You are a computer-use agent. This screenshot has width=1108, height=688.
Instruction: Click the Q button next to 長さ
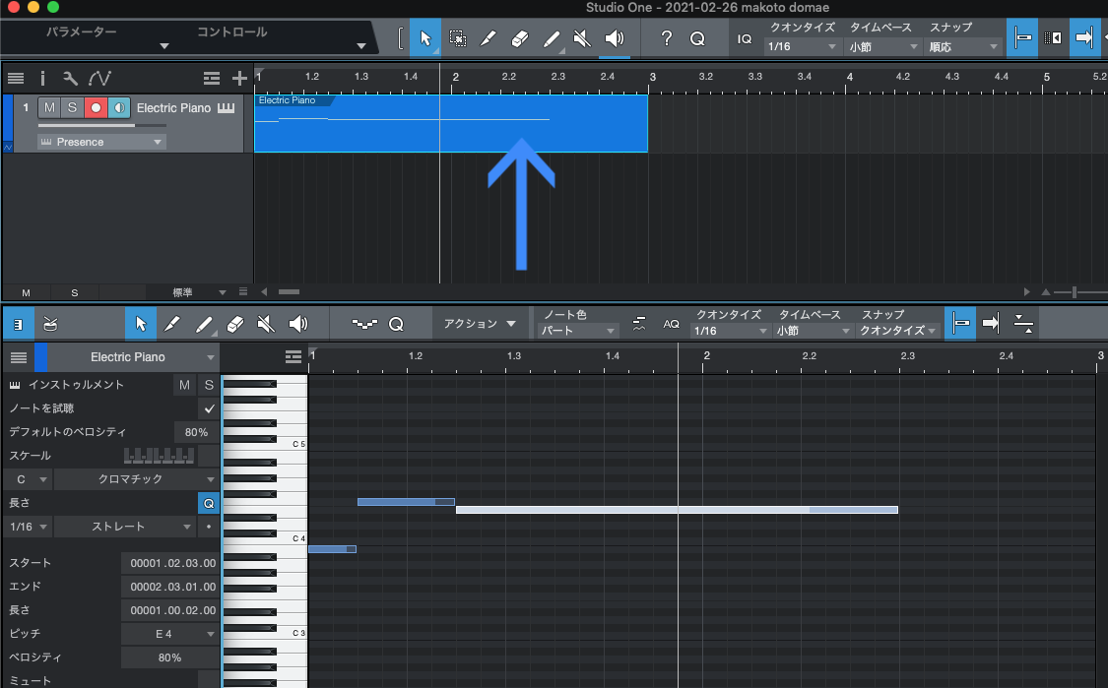[209, 503]
